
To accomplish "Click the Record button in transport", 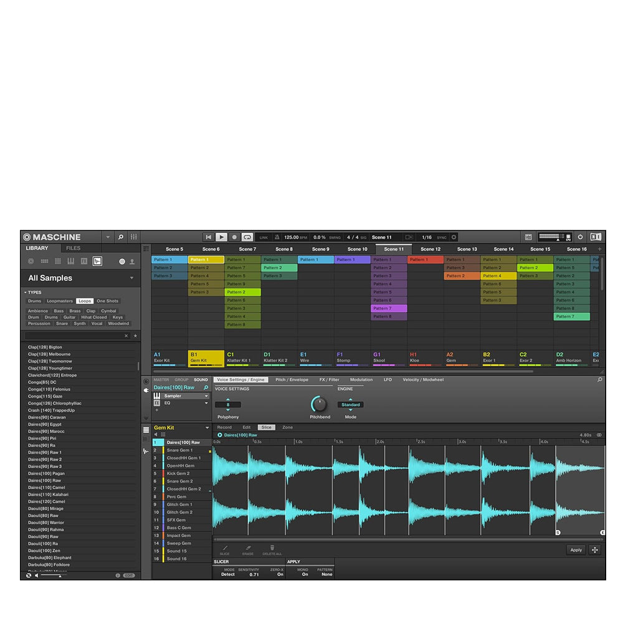I will coord(234,237).
